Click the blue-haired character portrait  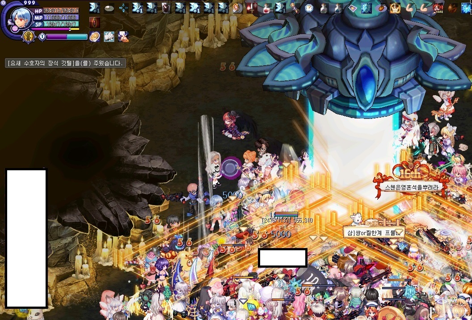(x=21, y=18)
